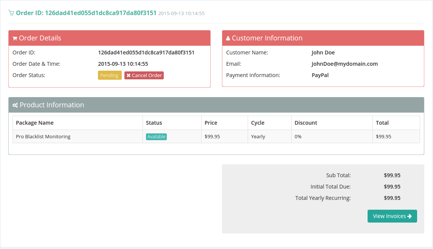This screenshot has height=249, width=433.
Task: Cancel the pending order
Action: 144,75
